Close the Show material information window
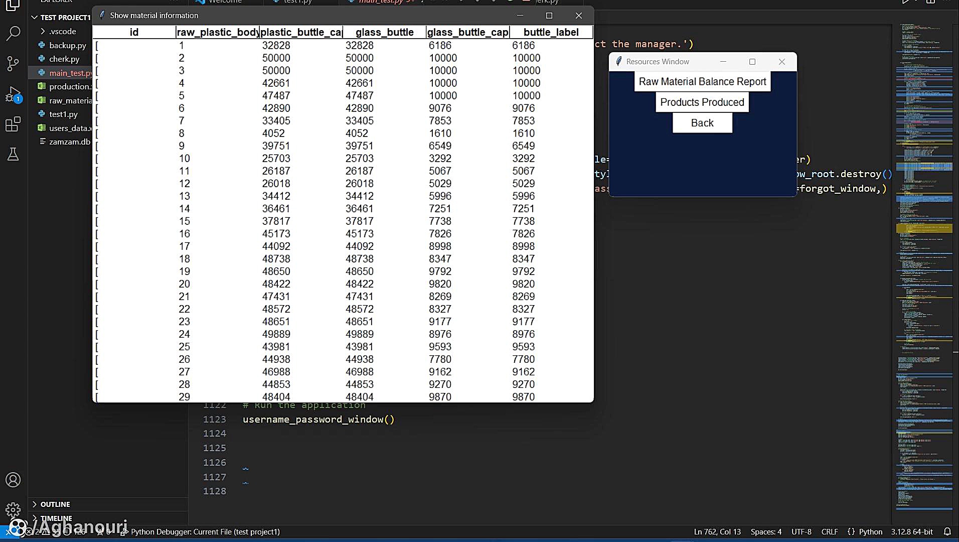Screen dimensions: 959x542 pyautogui.click(x=578, y=16)
